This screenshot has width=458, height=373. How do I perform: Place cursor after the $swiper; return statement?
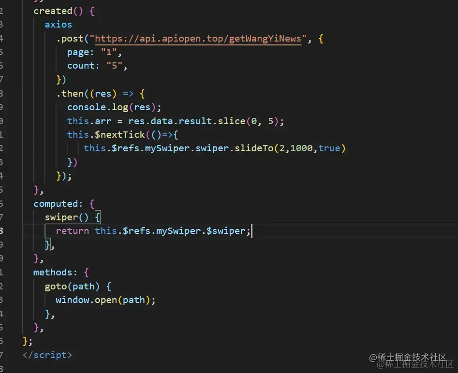pos(251,231)
